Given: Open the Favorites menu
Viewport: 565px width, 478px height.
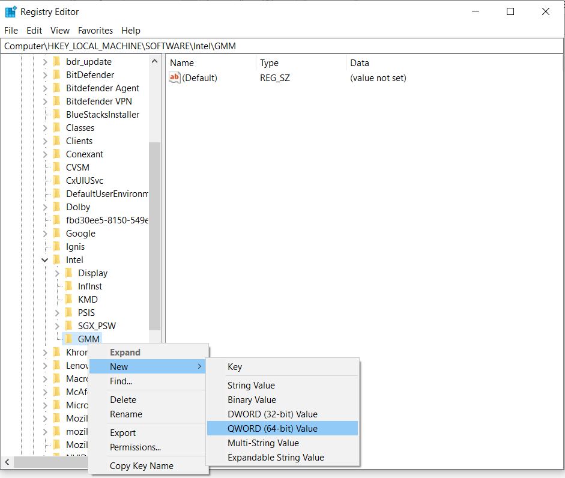Looking at the screenshot, I should coord(95,30).
